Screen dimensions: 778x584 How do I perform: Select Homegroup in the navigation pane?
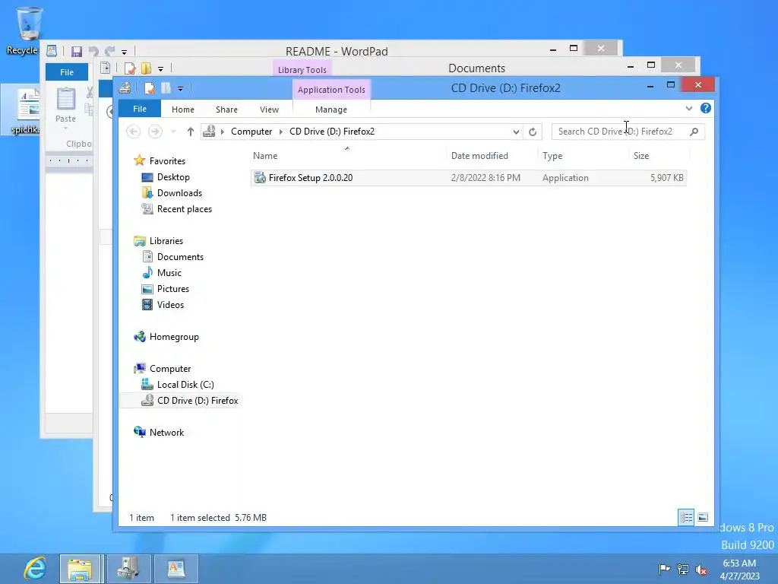click(174, 337)
